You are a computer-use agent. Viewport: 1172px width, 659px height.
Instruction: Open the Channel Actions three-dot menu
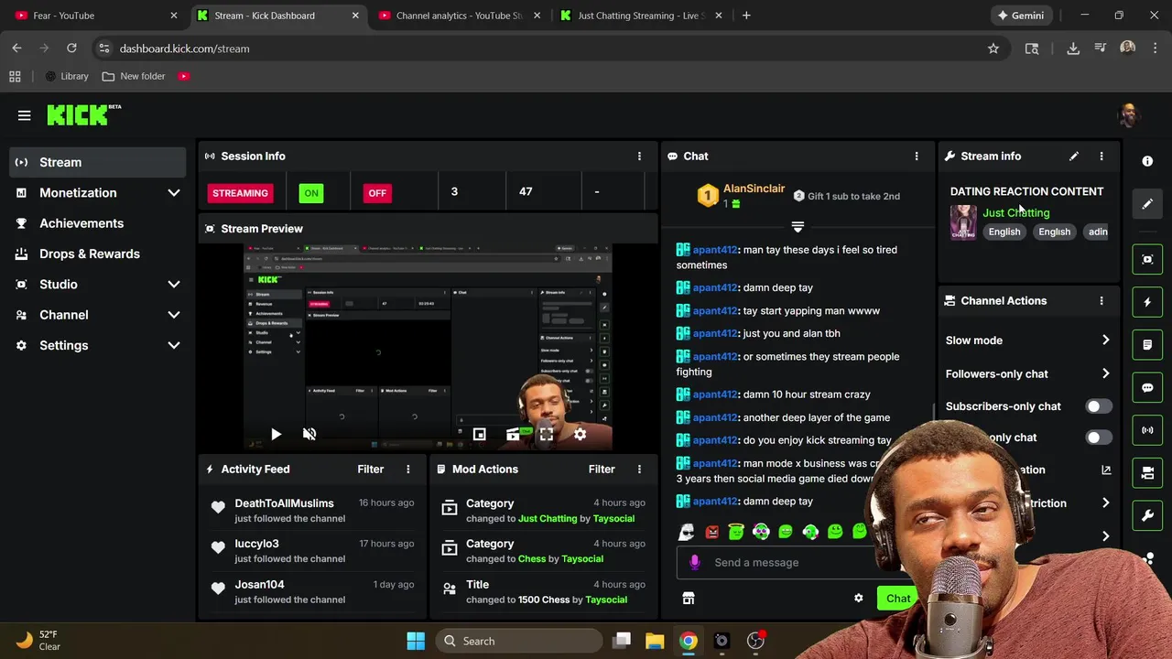click(x=1101, y=301)
